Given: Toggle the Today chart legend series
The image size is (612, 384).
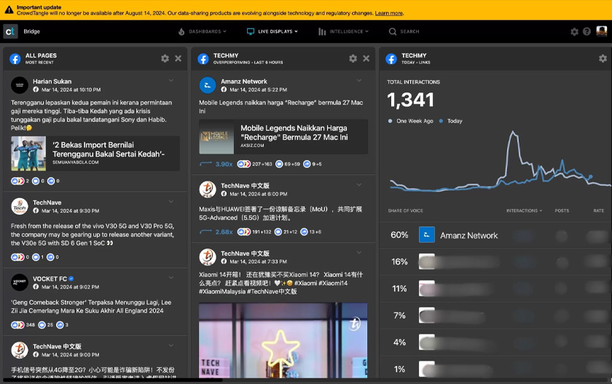Looking at the screenshot, I should [x=451, y=121].
